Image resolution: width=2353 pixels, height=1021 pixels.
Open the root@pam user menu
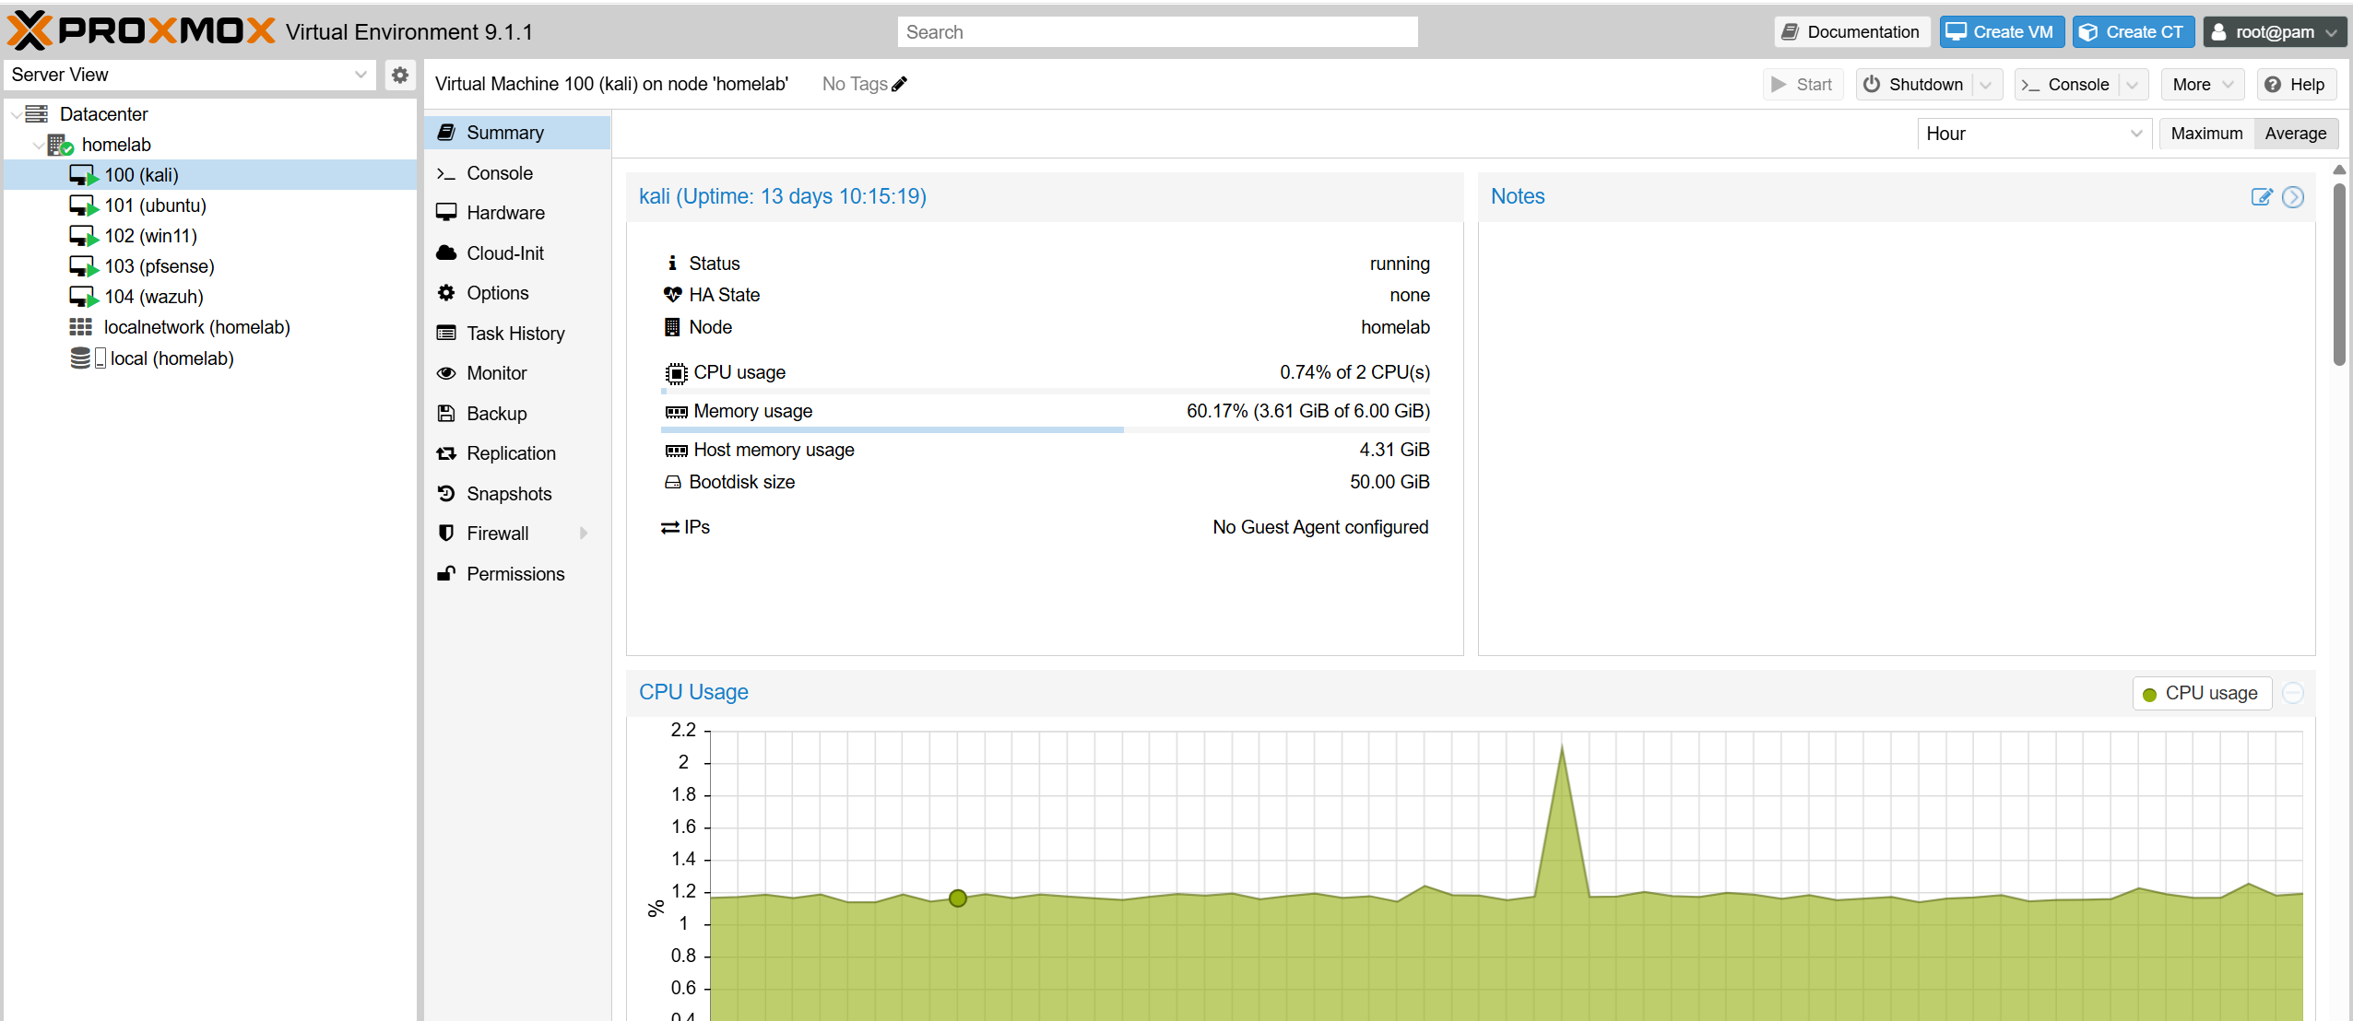pyautogui.click(x=2276, y=32)
